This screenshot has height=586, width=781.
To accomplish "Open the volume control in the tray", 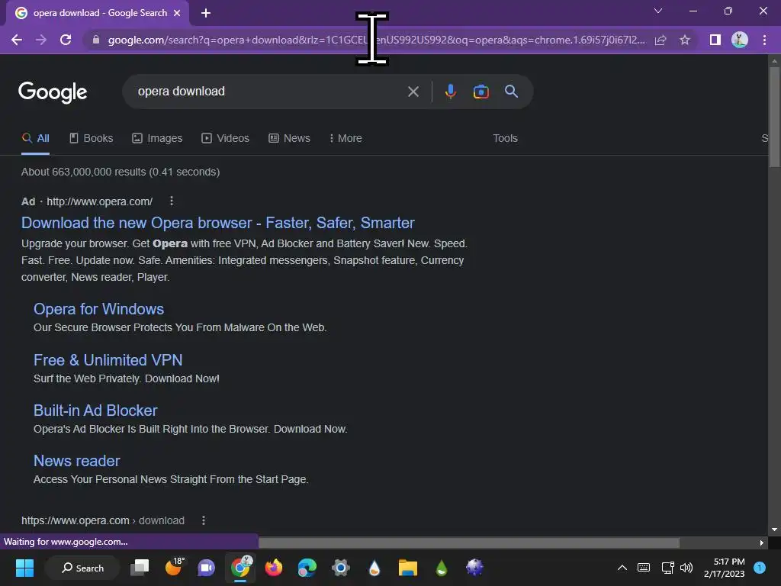I will (x=686, y=568).
